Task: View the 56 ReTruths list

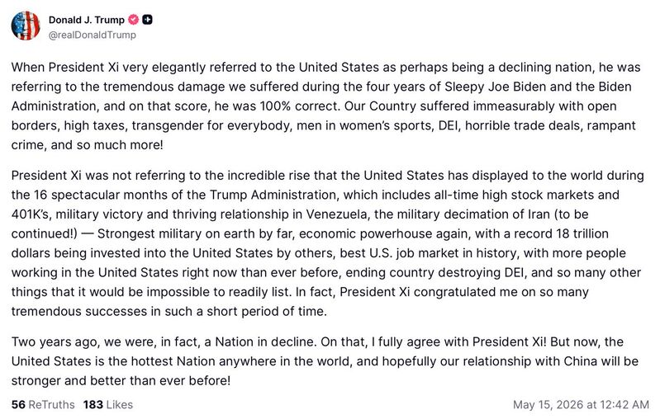Action: point(43,404)
